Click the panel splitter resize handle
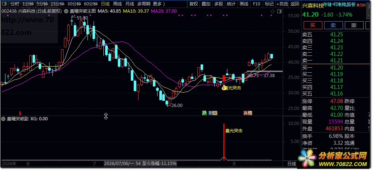 click(x=106, y=116)
